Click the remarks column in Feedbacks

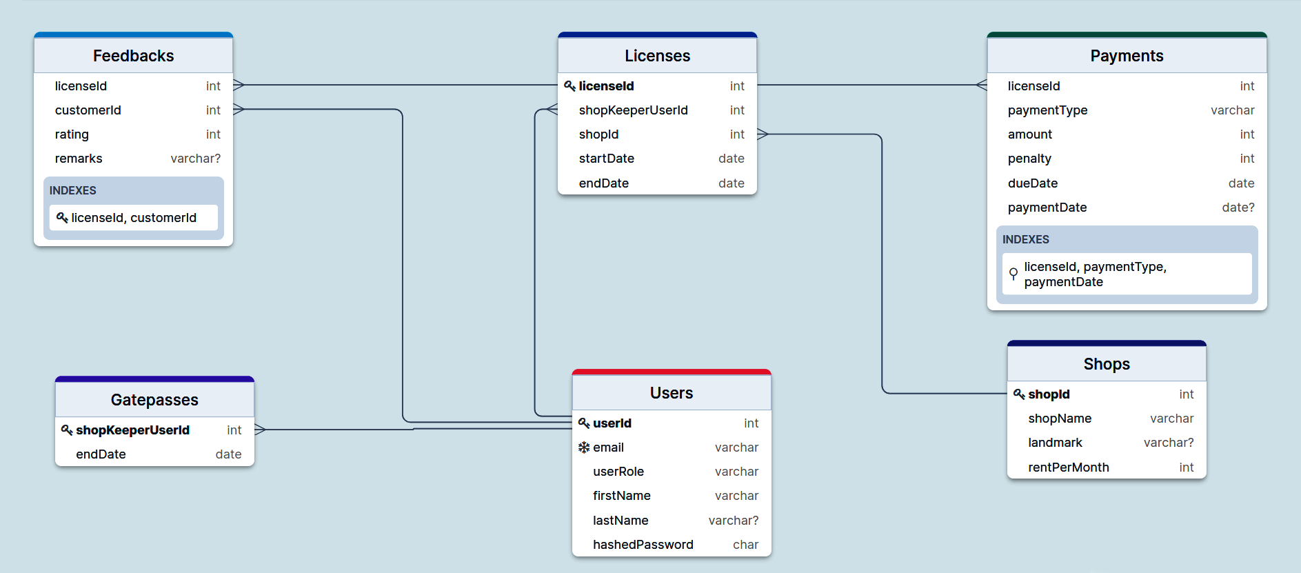[134, 159]
